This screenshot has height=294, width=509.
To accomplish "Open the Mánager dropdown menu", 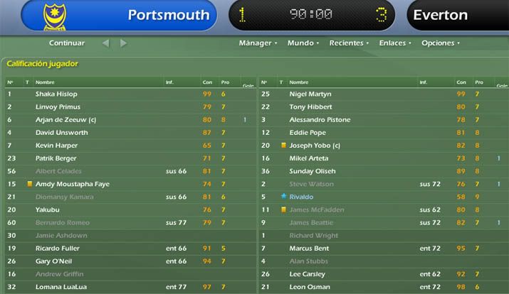I will coord(258,43).
